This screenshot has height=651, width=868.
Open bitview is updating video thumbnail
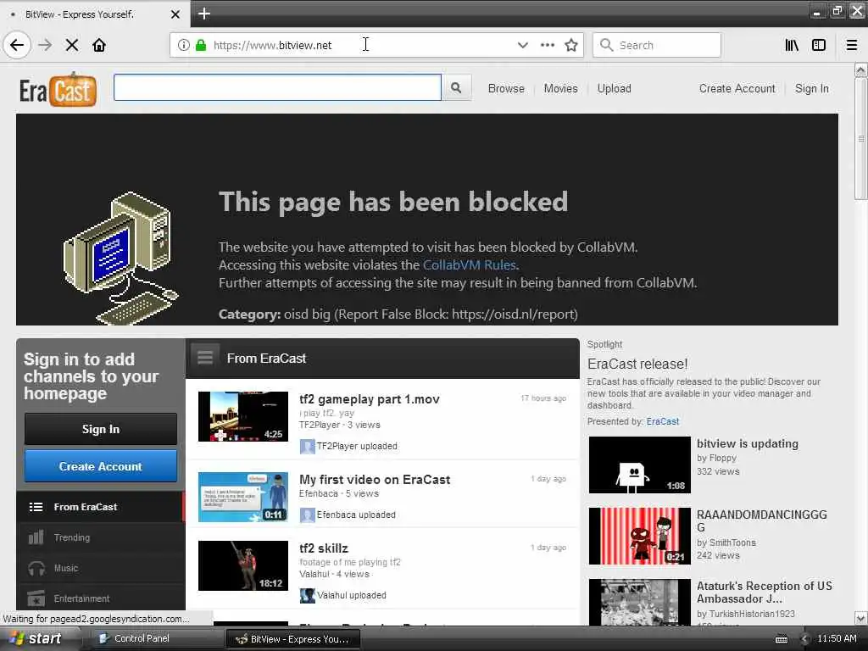(x=639, y=465)
